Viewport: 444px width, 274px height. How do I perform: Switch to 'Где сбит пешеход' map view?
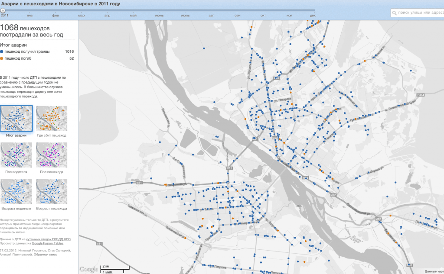tap(52, 118)
